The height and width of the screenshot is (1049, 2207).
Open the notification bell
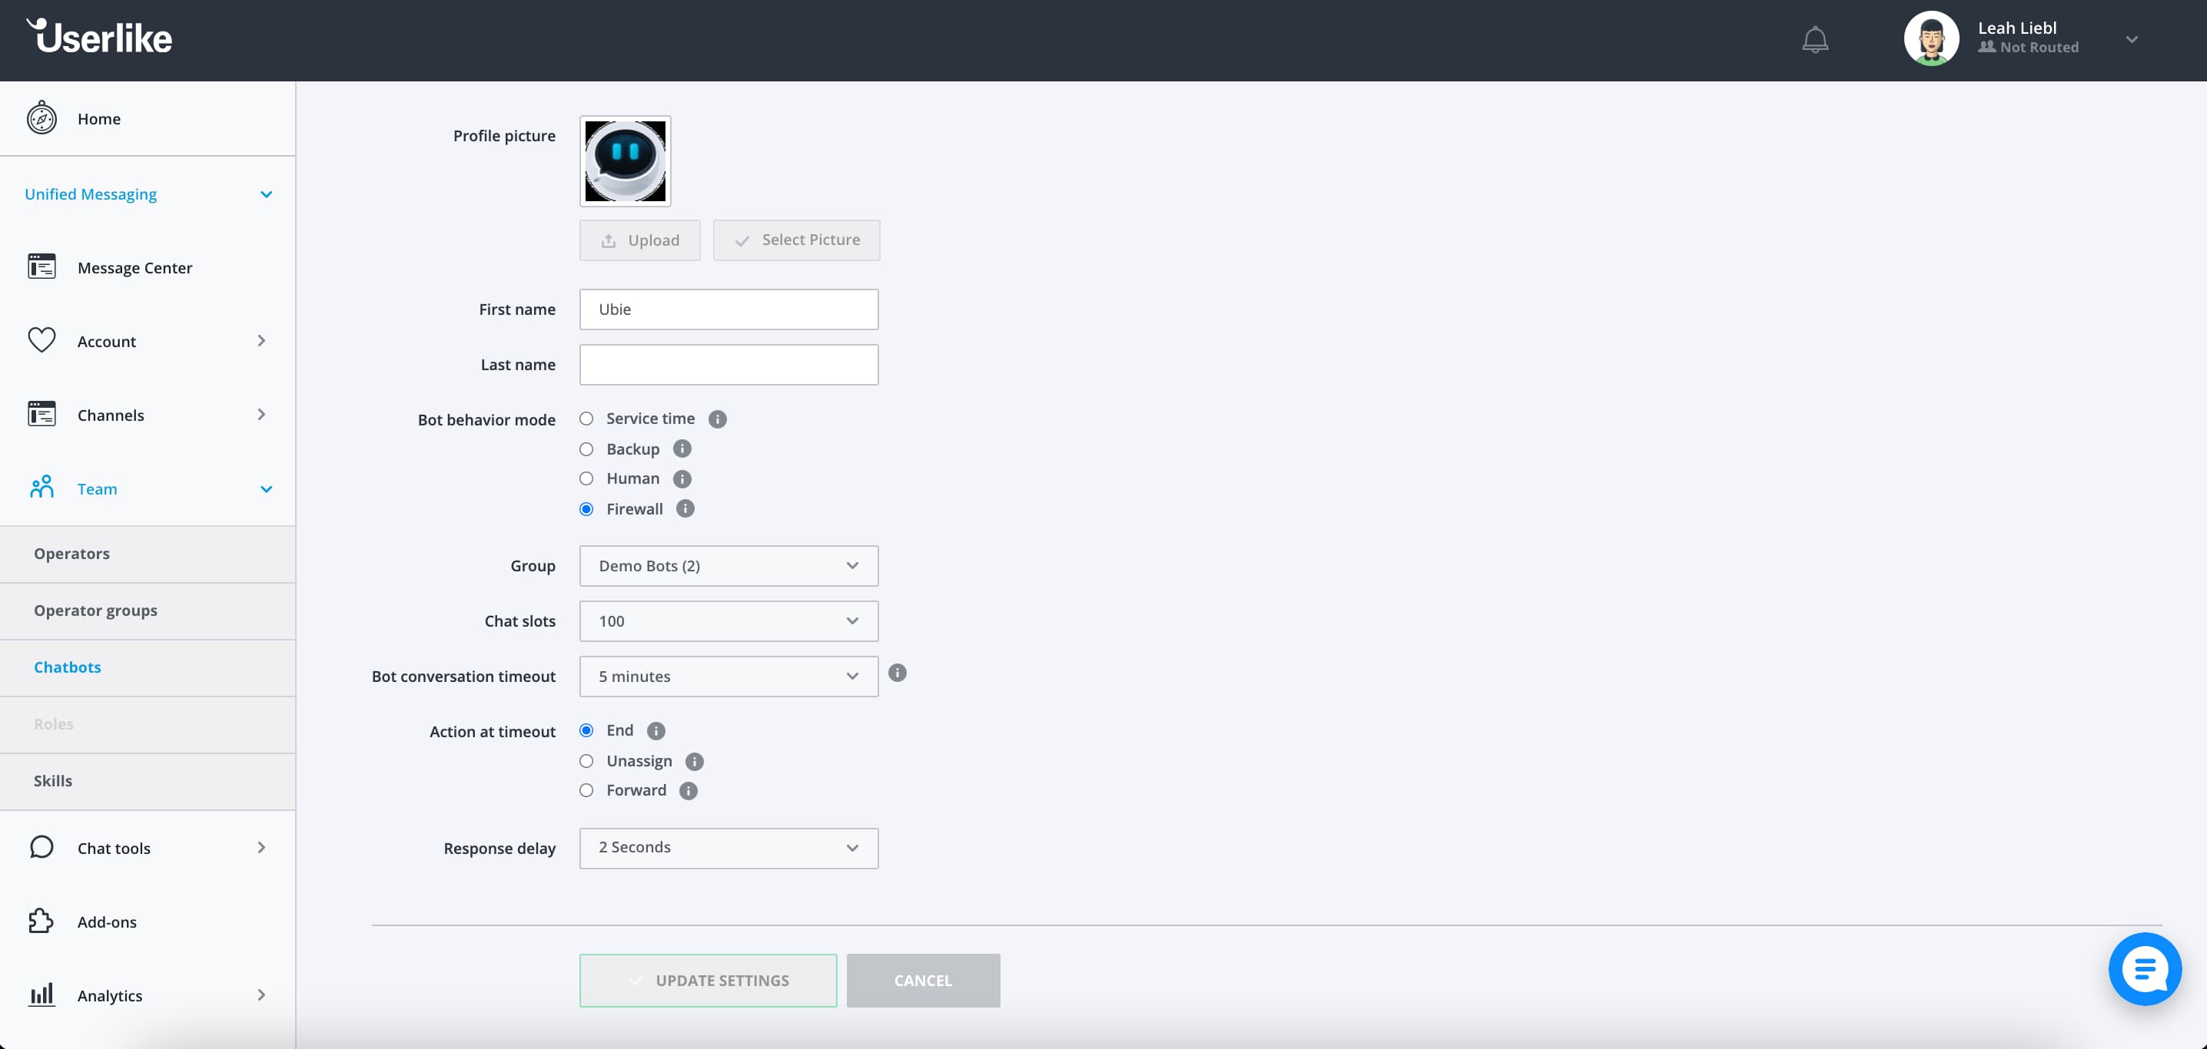pos(1815,39)
